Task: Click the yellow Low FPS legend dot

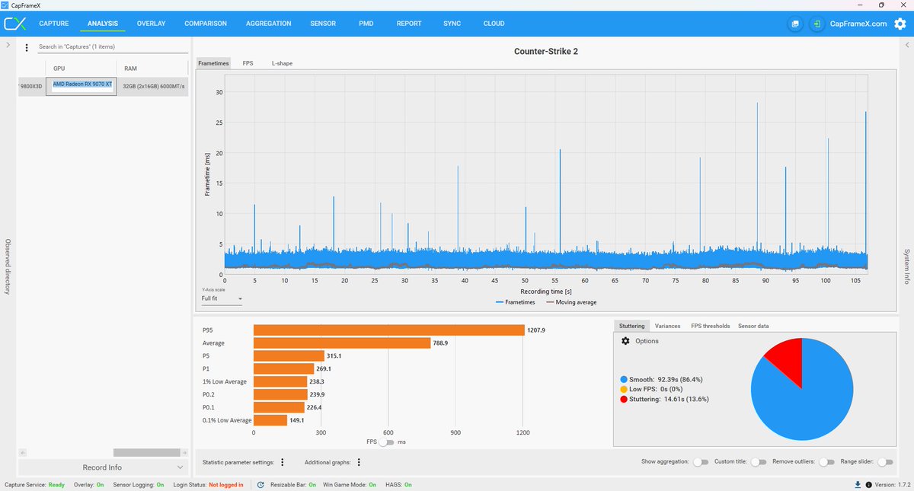Action: click(x=625, y=388)
